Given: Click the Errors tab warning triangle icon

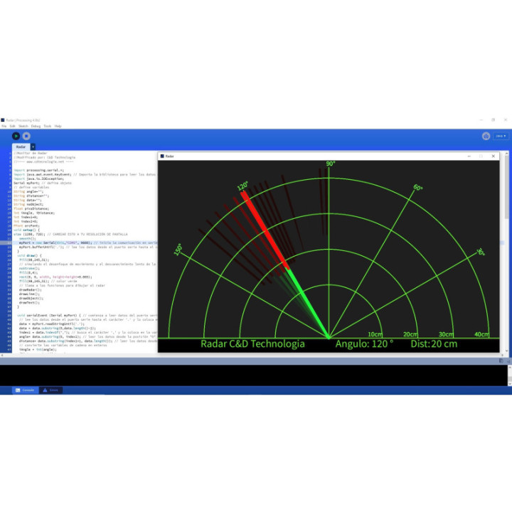Looking at the screenshot, I should tap(45, 390).
